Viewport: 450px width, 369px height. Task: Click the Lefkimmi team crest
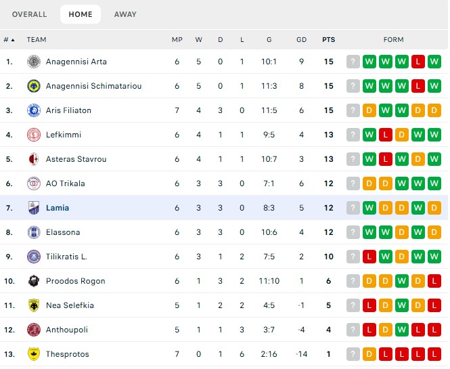[33, 135]
